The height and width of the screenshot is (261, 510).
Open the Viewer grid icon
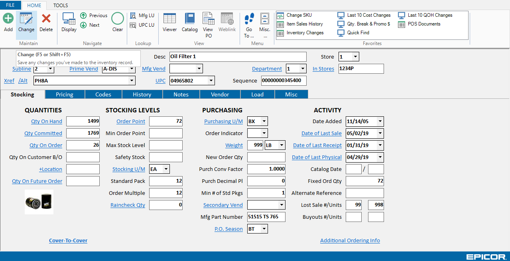(169, 19)
